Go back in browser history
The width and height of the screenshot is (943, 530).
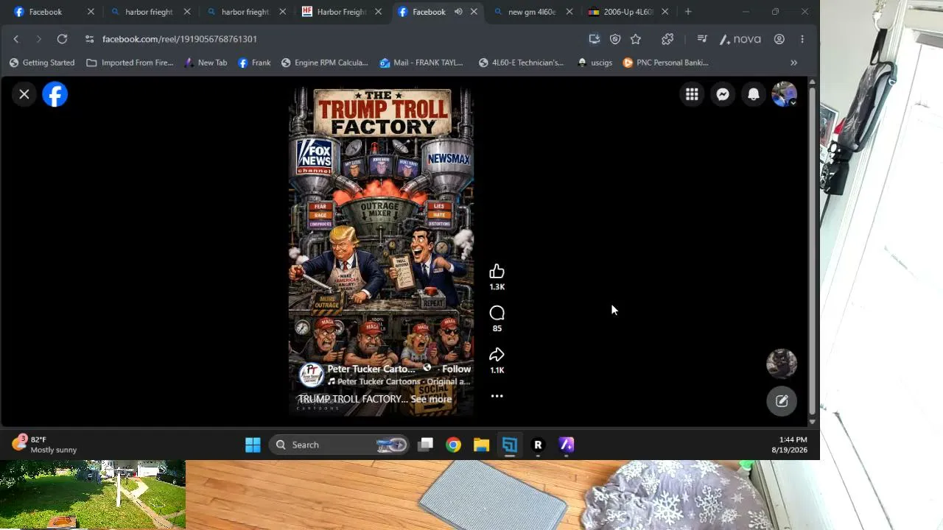[x=16, y=39]
